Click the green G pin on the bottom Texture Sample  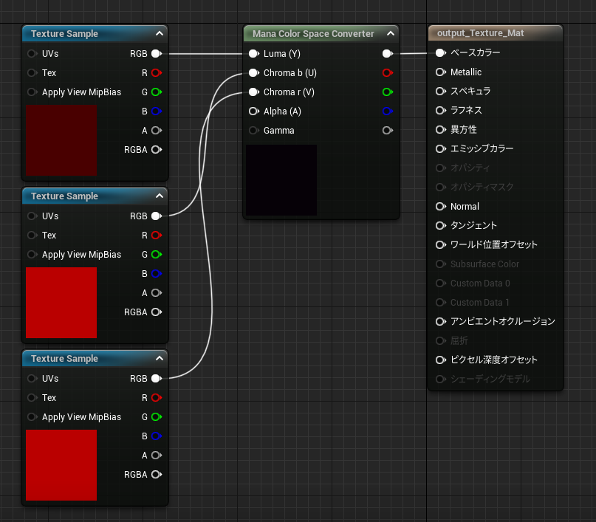point(157,416)
